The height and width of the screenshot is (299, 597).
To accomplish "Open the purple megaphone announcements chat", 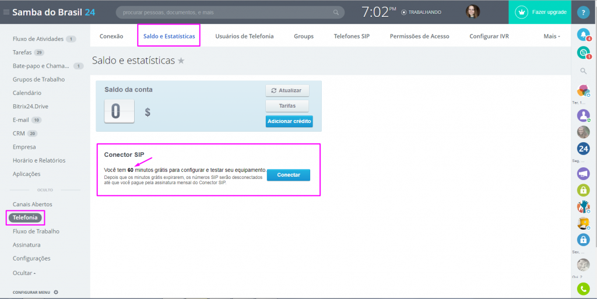I will (583, 174).
